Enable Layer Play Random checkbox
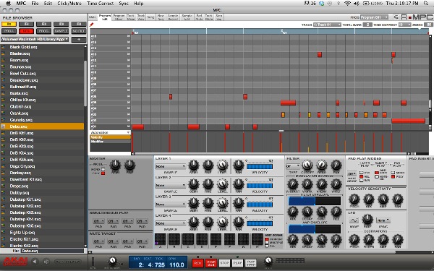Viewport: 434px width, 271px height. (x=361, y=180)
